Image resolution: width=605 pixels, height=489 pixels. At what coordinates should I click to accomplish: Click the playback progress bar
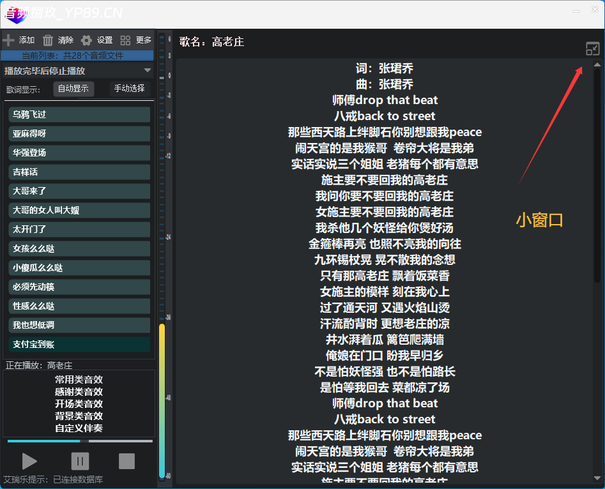[80, 440]
